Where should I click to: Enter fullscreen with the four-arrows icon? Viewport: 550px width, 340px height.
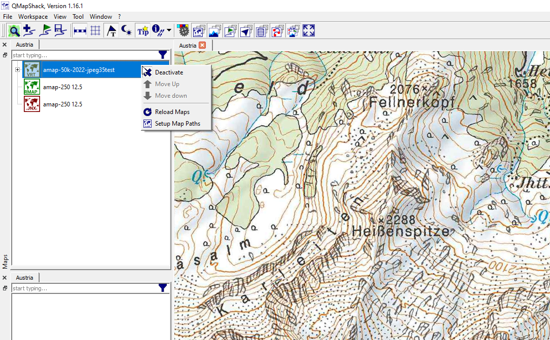(x=309, y=31)
